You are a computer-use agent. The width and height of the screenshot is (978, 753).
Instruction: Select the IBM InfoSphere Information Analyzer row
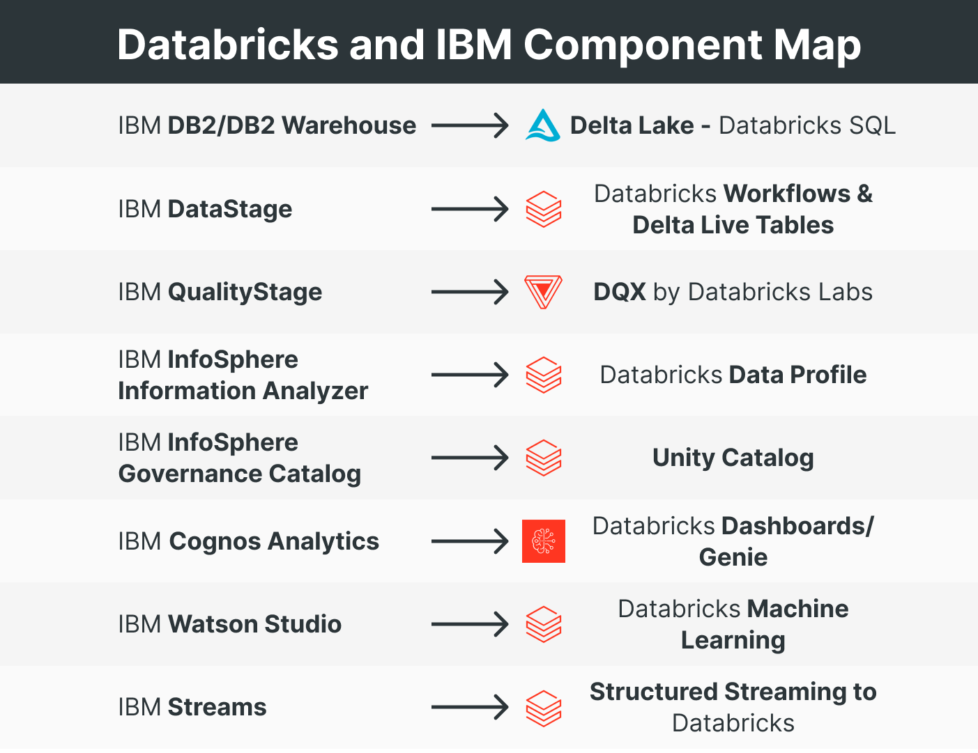click(x=243, y=375)
